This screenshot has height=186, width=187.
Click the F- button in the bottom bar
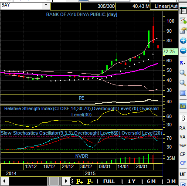90,182
